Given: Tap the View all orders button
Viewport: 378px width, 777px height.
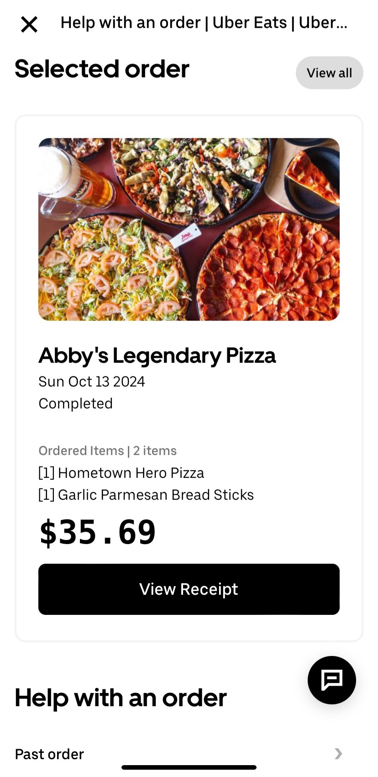Looking at the screenshot, I should click(329, 73).
